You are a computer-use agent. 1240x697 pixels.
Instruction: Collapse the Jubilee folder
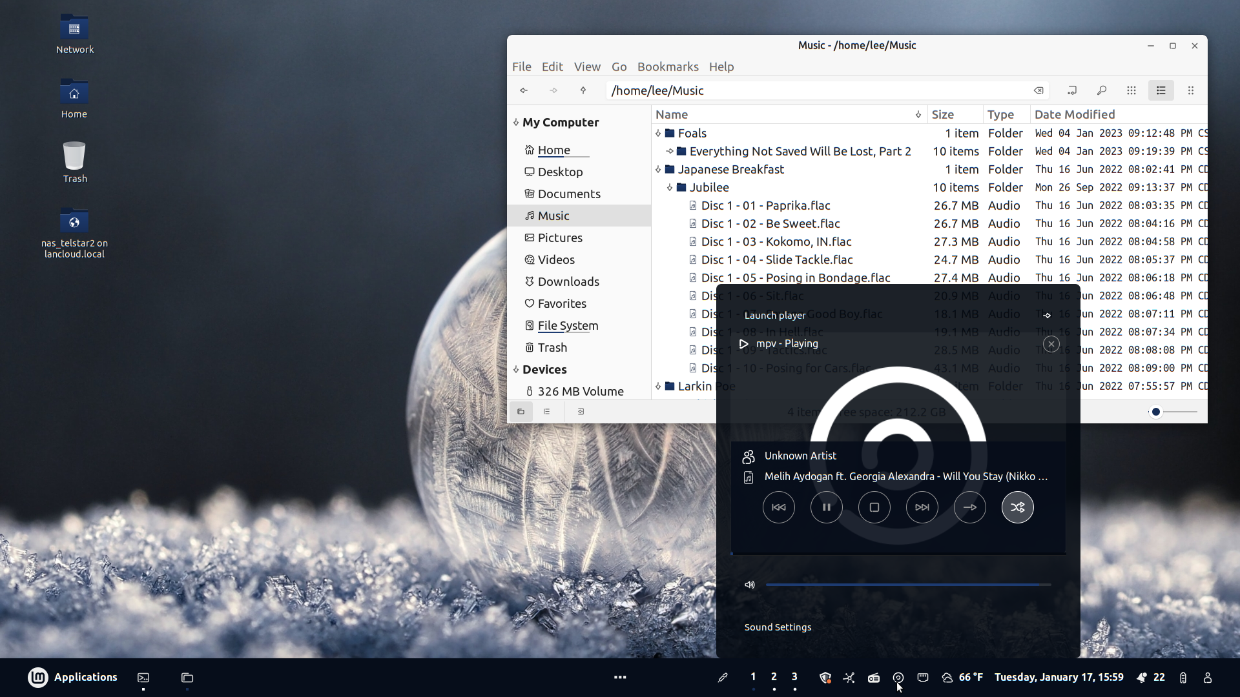tap(670, 188)
